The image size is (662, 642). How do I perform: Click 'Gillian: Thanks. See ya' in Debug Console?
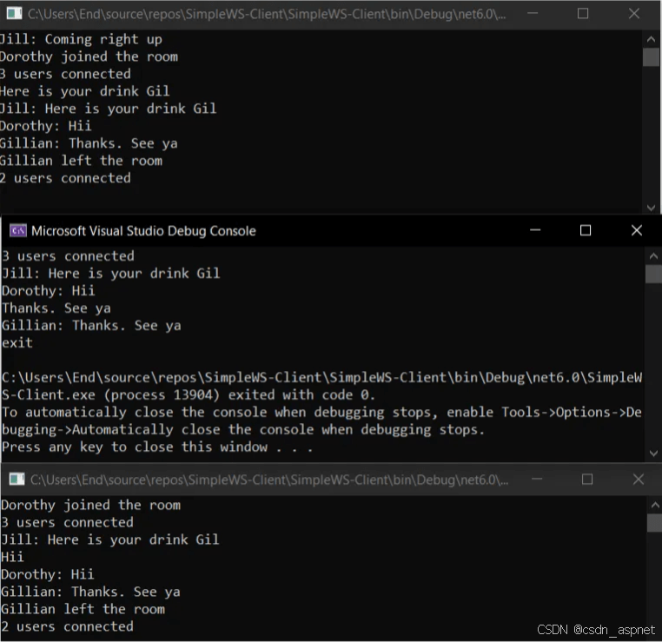(x=91, y=326)
